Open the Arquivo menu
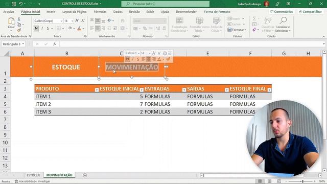This screenshot has height=184, width=327. point(9,12)
